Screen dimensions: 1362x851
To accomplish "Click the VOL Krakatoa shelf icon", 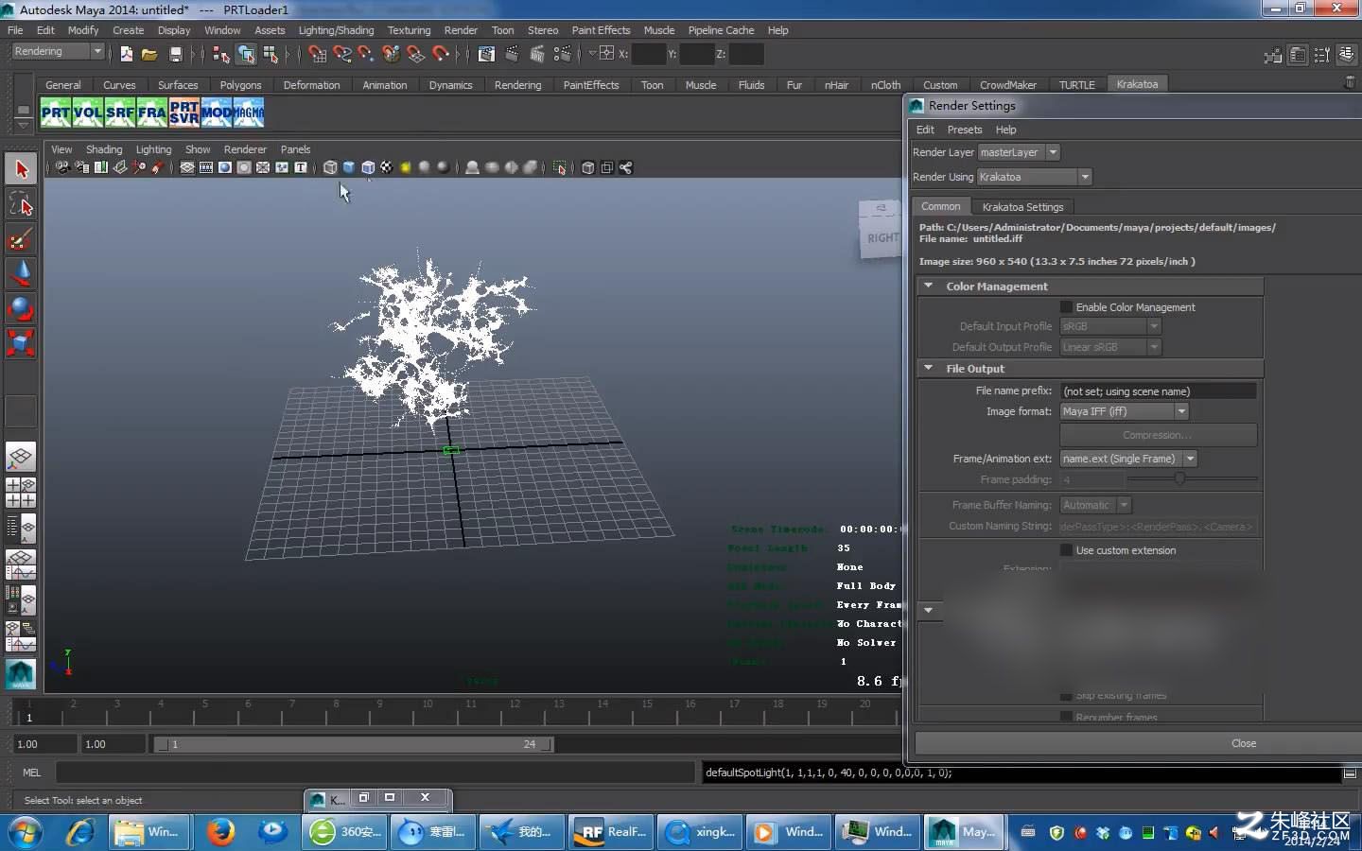I will tap(88, 113).
